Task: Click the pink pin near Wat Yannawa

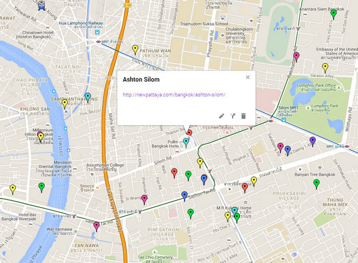Action: [97, 227]
